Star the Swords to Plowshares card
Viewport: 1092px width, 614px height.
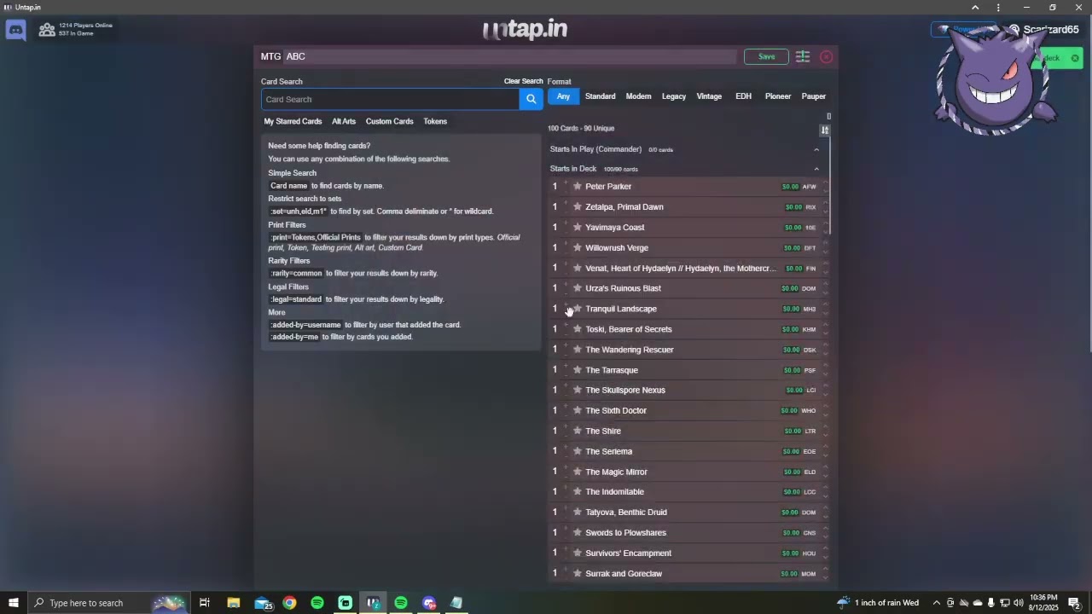pos(578,532)
